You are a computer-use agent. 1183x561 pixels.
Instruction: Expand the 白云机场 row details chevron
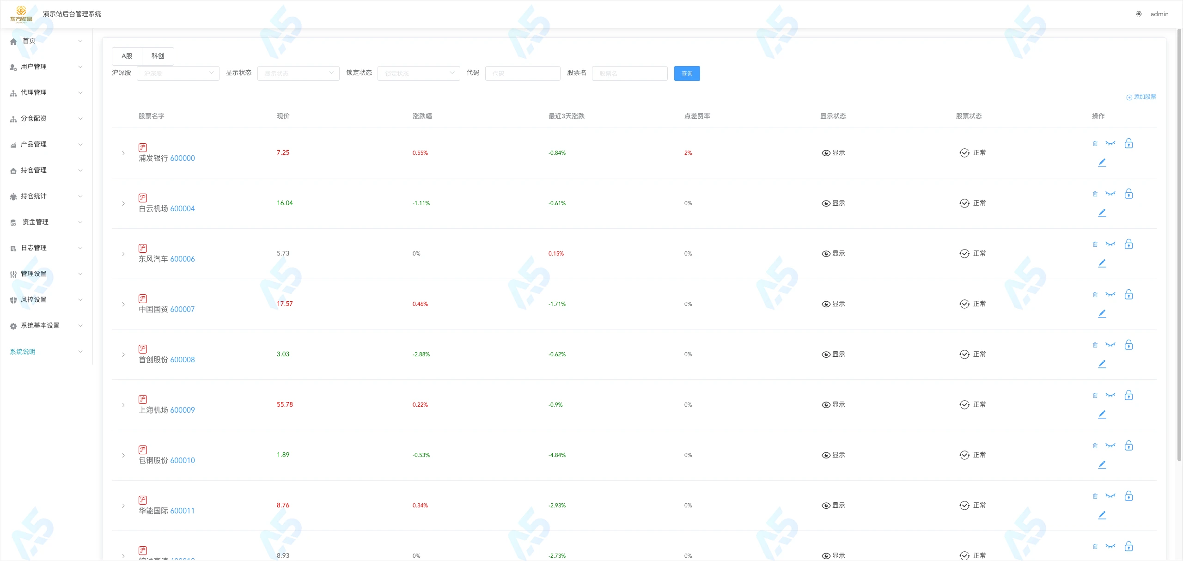pos(123,203)
